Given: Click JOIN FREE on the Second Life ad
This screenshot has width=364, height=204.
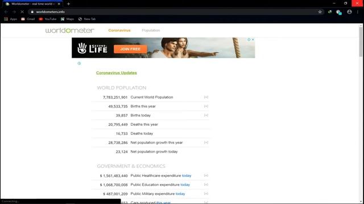Looking at the screenshot, I should 130,49.
